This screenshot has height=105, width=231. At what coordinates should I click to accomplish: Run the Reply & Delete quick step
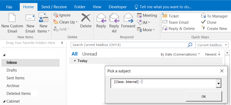click(178, 28)
